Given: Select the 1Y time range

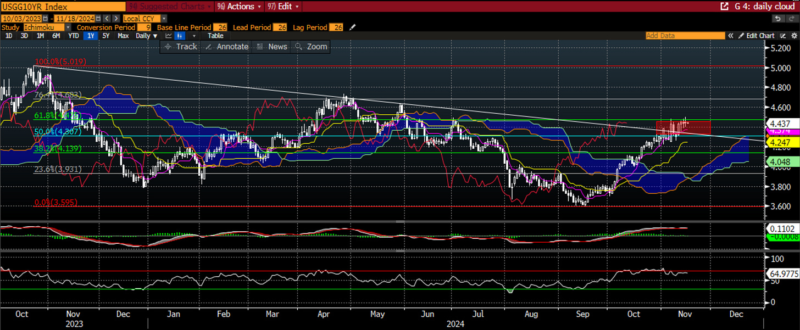Looking at the screenshot, I should 91,36.
